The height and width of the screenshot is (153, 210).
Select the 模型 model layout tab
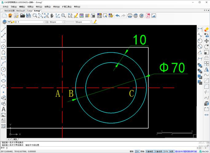tap(15, 139)
